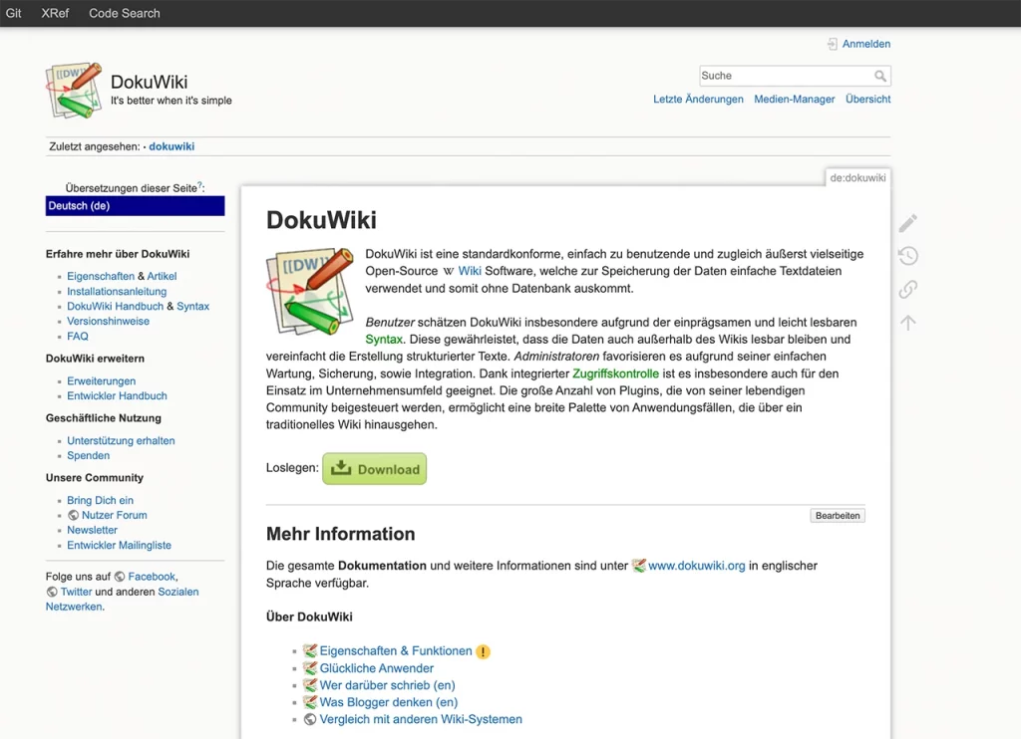Image resolution: width=1021 pixels, height=739 pixels.
Task: Open Letzte Änderungen page
Action: coord(698,99)
